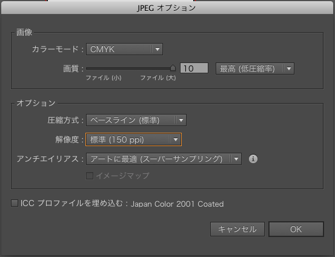Check ICC プロファイルを埋め込む option
This screenshot has width=335, height=257.
15,203
